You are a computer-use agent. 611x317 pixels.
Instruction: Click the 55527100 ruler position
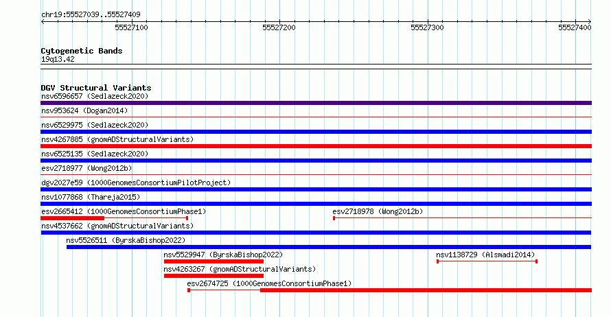[x=131, y=27]
